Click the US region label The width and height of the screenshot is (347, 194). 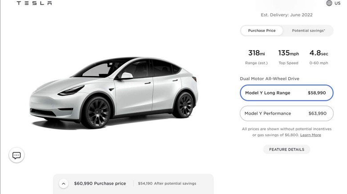[338, 3]
